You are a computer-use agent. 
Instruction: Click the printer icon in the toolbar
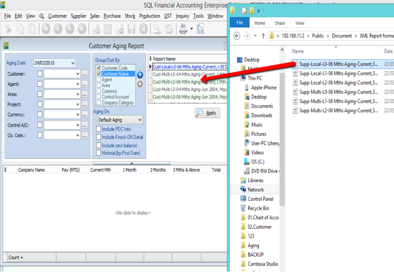point(183,29)
